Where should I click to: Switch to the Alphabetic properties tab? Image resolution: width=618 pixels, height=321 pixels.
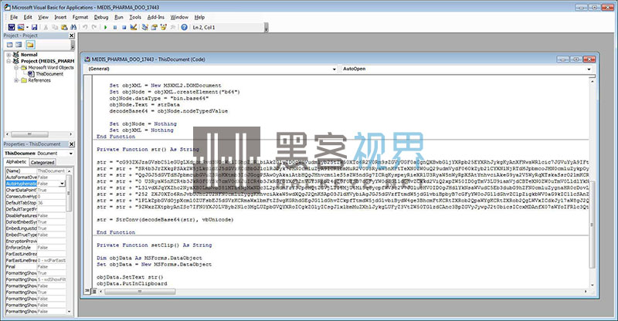[x=16, y=162]
